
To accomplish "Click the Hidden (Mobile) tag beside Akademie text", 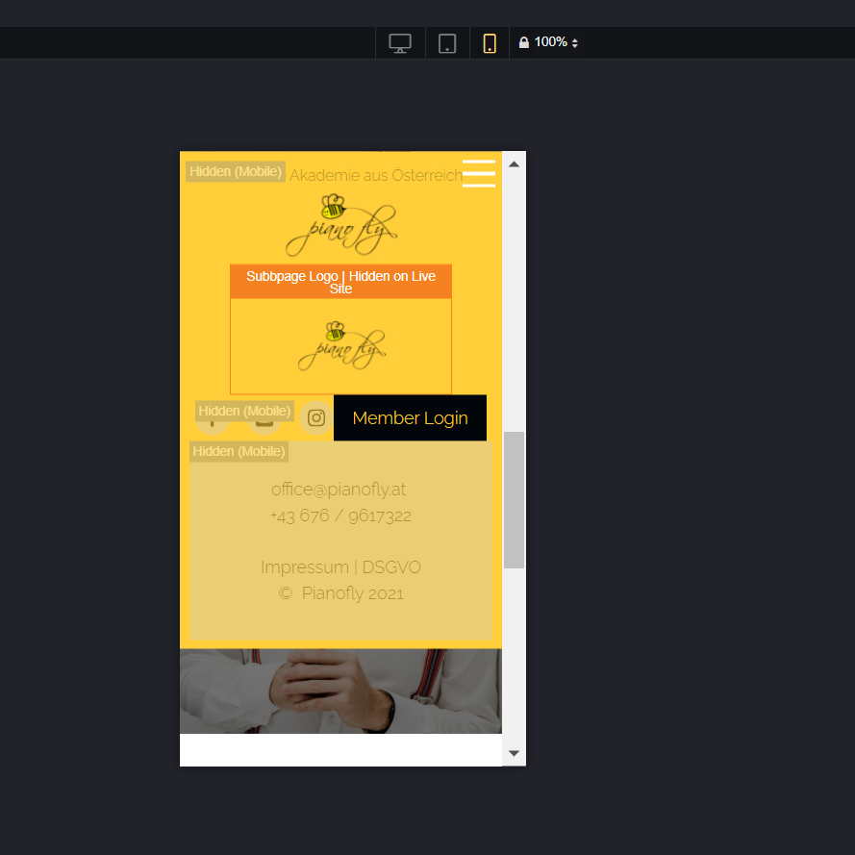I will [x=236, y=172].
